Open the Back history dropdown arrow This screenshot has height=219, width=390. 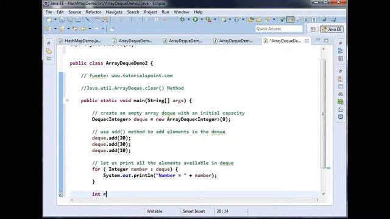tap(90, 29)
